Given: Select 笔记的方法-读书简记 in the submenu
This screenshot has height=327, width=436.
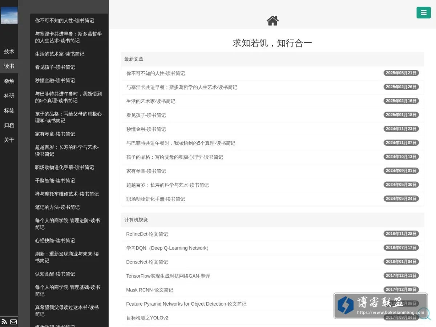Looking at the screenshot, I should coord(69,207).
